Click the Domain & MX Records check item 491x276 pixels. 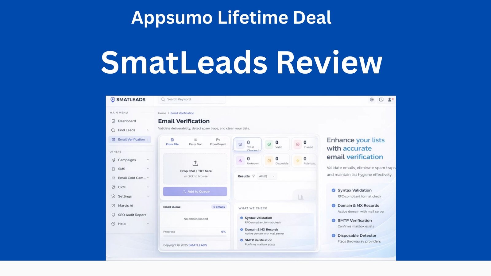point(276,231)
